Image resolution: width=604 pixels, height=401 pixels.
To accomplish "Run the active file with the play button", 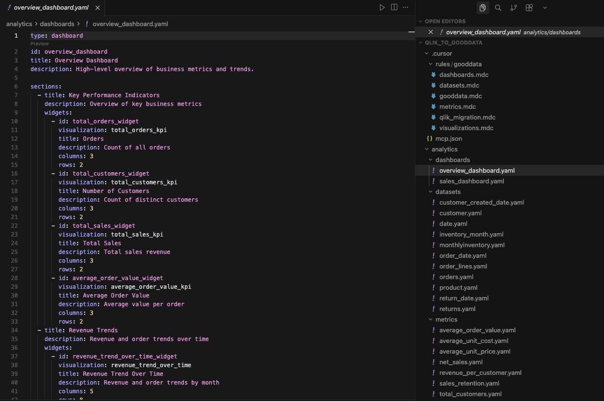I will coord(382,8).
